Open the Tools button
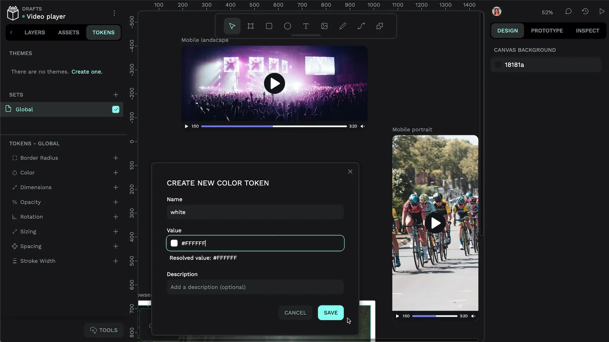The width and height of the screenshot is (609, 342). pos(104,330)
